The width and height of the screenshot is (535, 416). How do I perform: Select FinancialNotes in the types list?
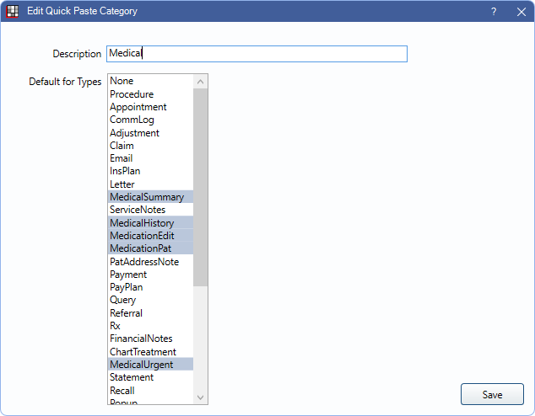point(150,339)
